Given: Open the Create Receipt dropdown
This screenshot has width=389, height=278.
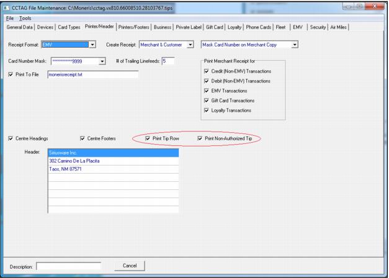Looking at the screenshot, I should 190,45.
